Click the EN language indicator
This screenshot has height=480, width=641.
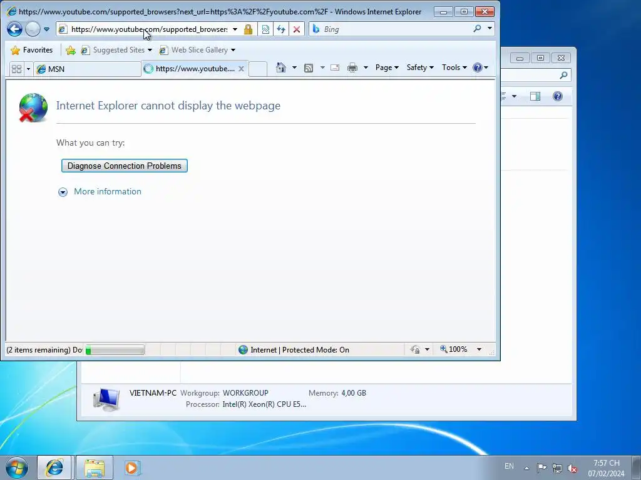(509, 466)
